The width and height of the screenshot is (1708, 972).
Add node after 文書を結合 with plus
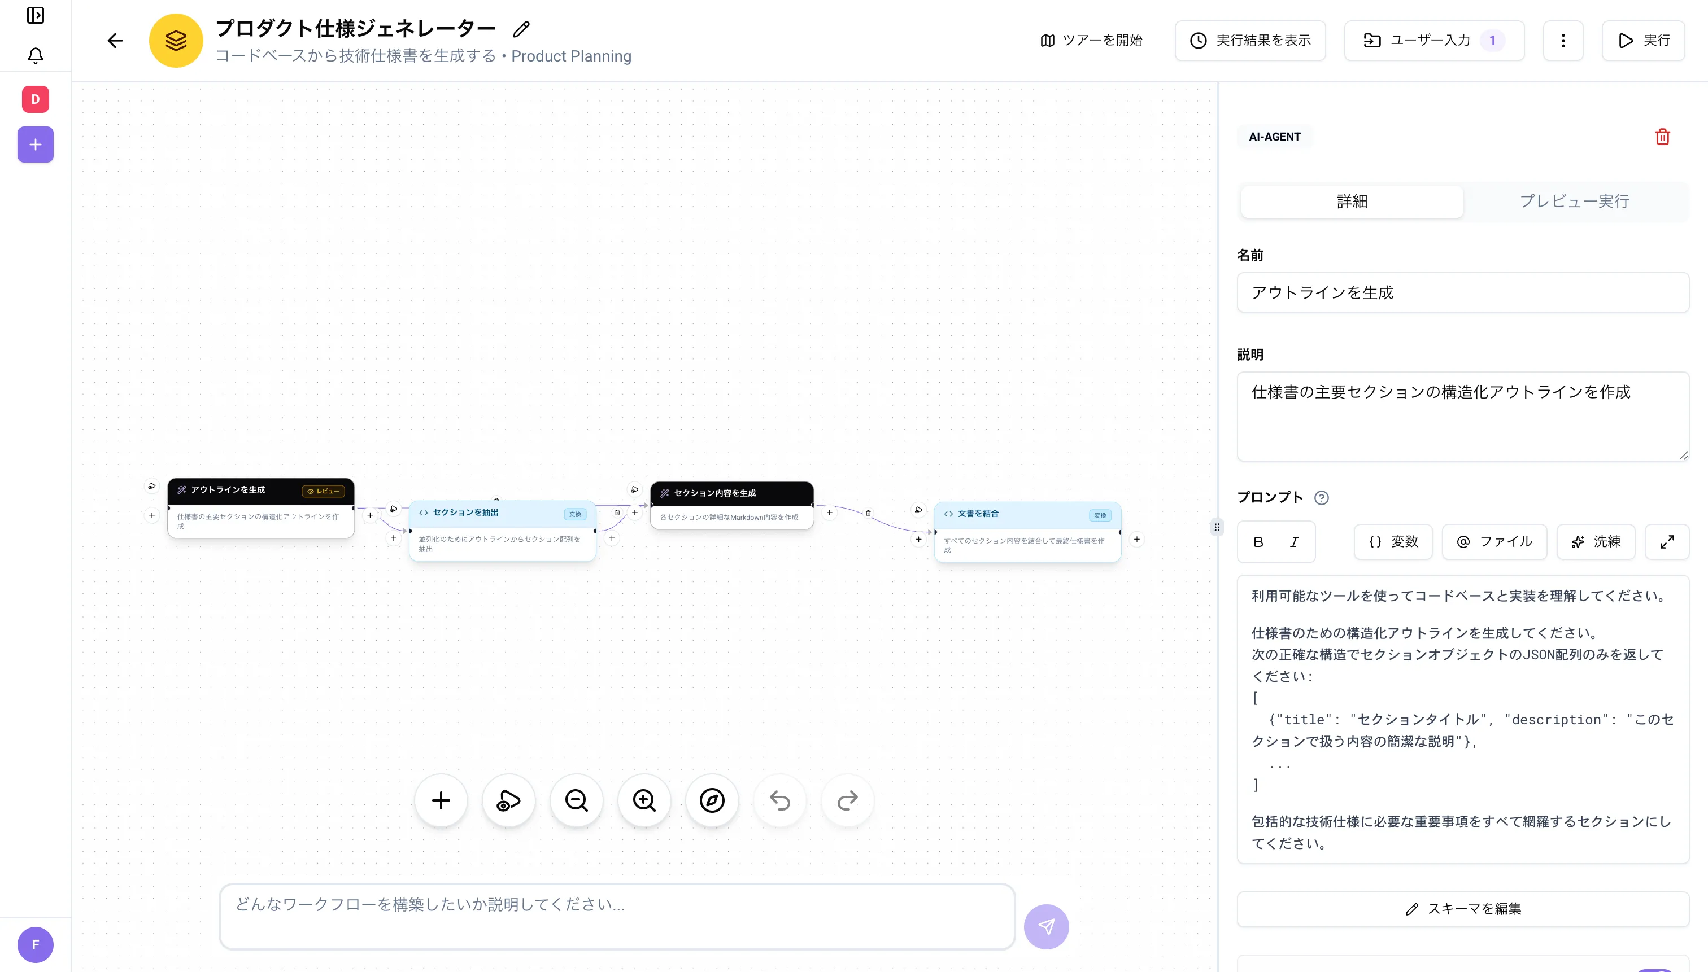tap(1136, 540)
